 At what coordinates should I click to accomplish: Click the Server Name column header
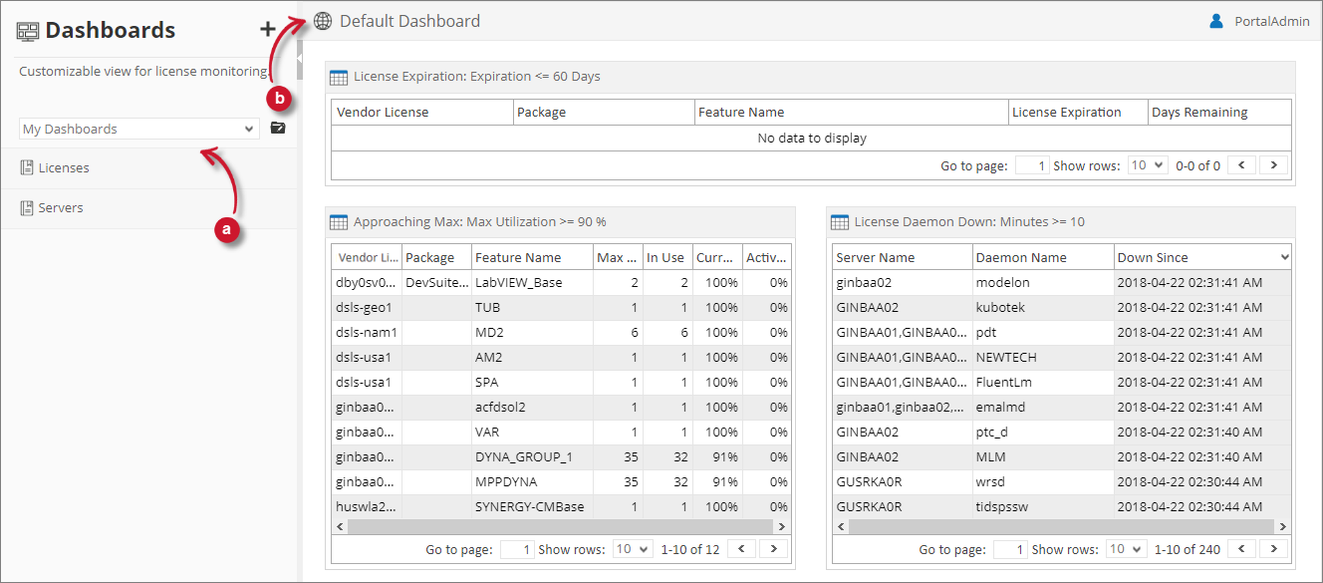click(x=903, y=258)
